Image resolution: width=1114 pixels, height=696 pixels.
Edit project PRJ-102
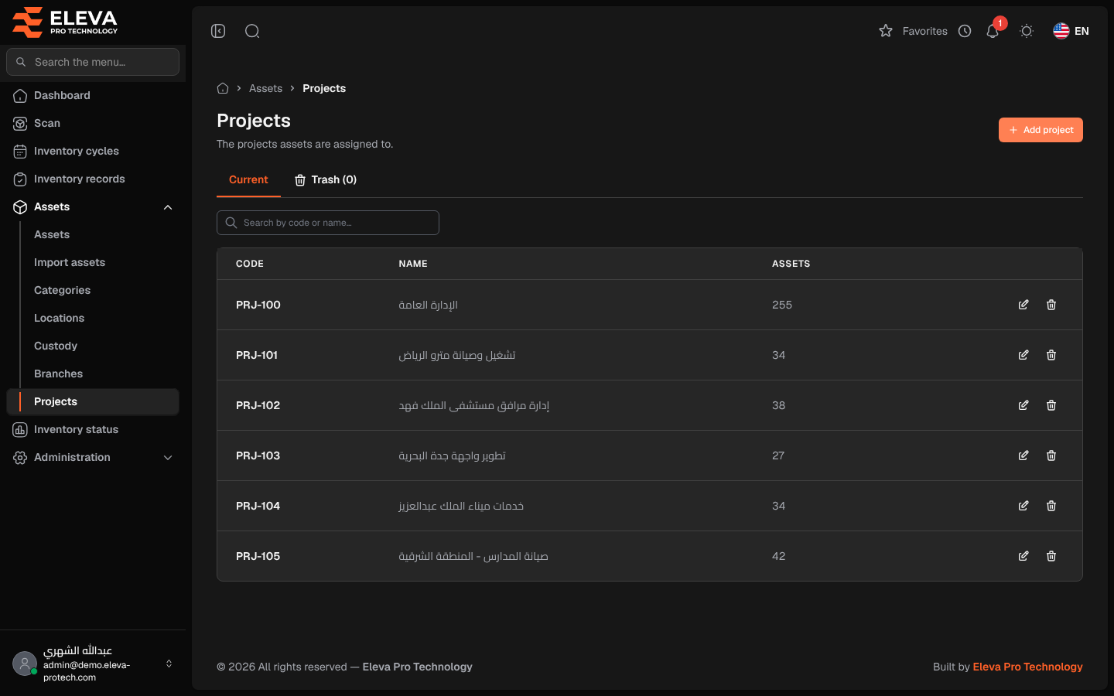tap(1023, 405)
